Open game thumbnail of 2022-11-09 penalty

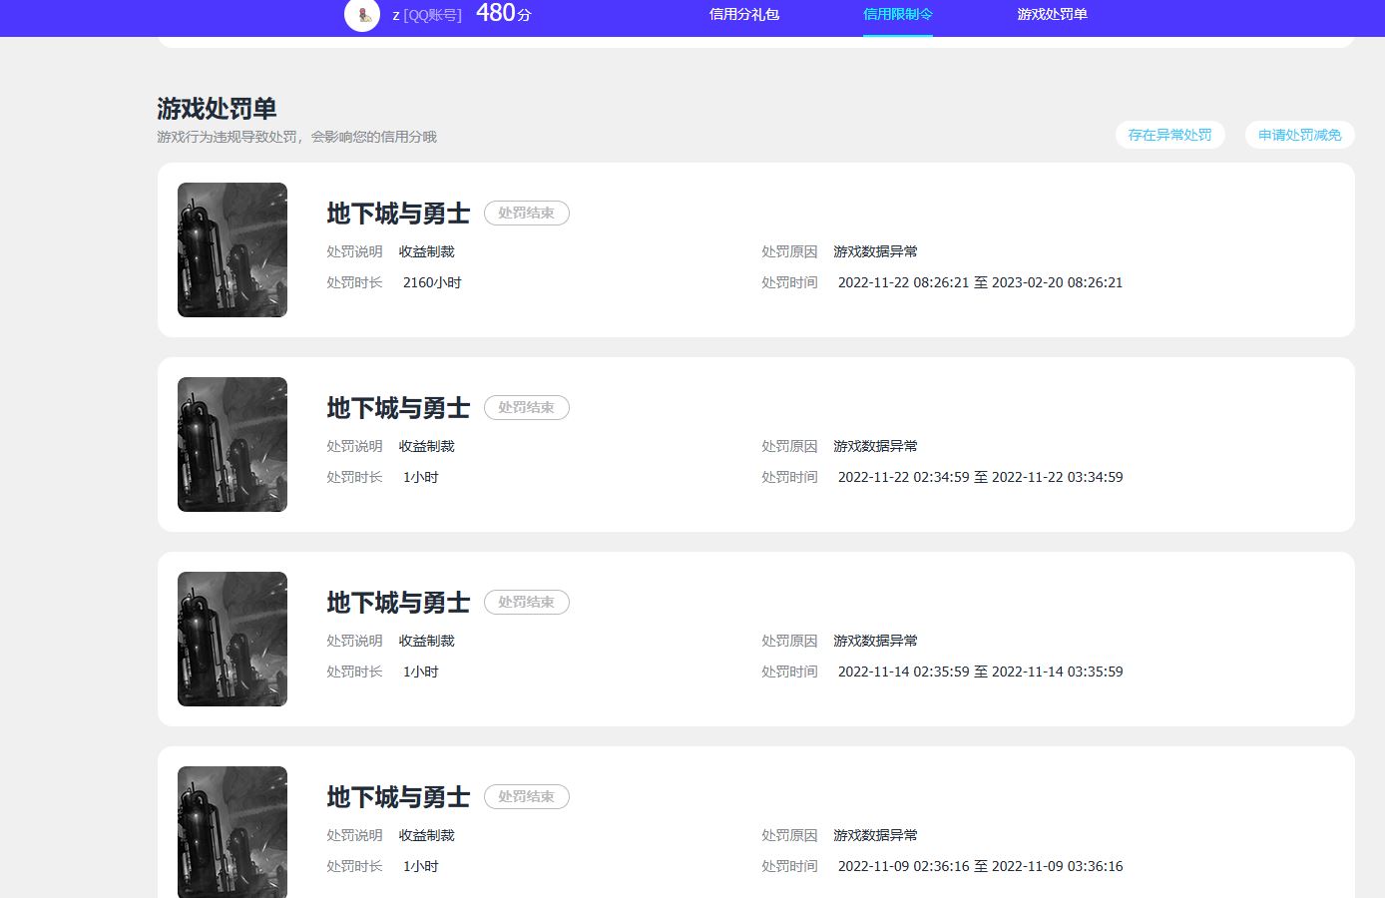coord(232,831)
